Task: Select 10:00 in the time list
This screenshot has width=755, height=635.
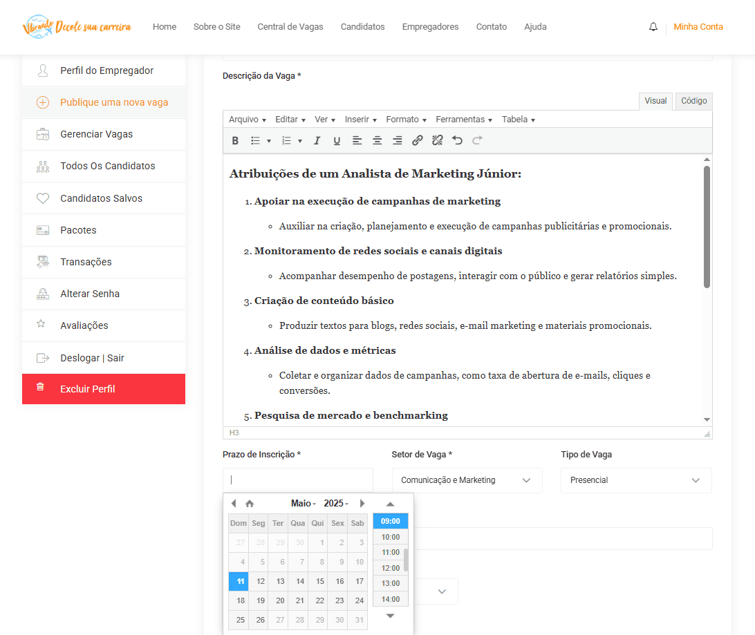Action: coord(391,537)
